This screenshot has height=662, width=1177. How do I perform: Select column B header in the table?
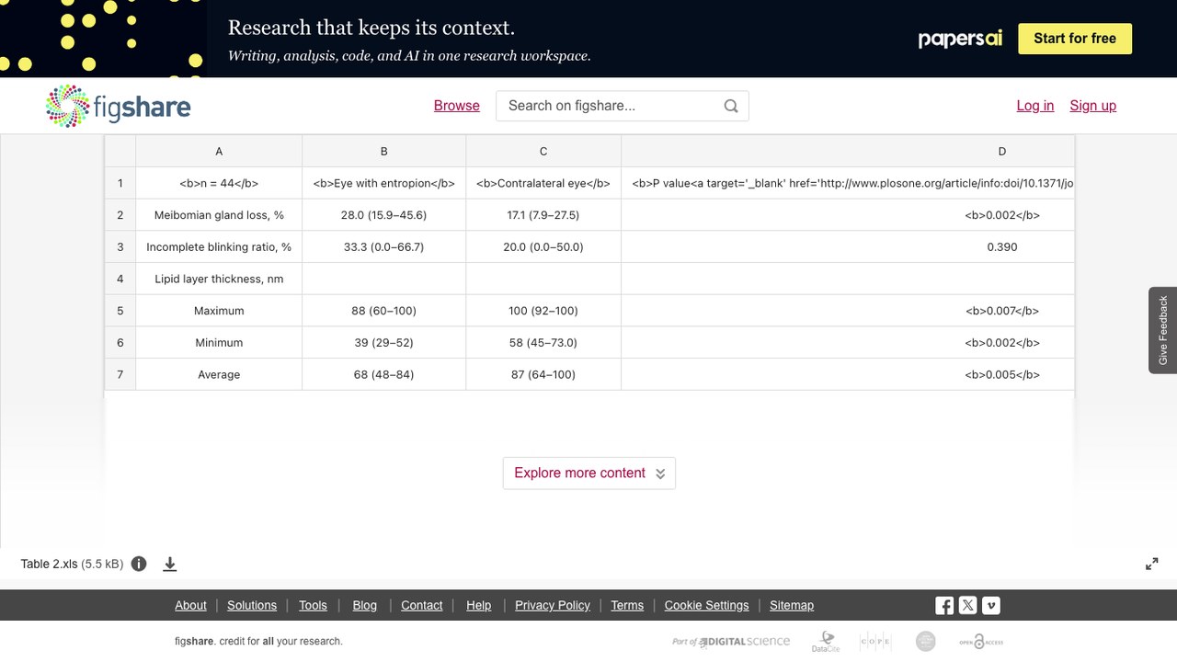tap(384, 152)
